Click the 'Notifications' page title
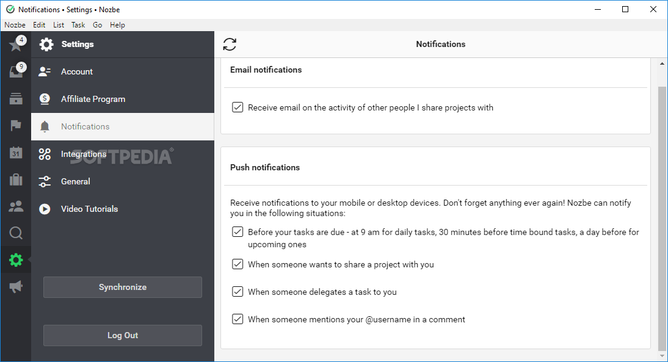This screenshot has width=668, height=362. click(440, 45)
